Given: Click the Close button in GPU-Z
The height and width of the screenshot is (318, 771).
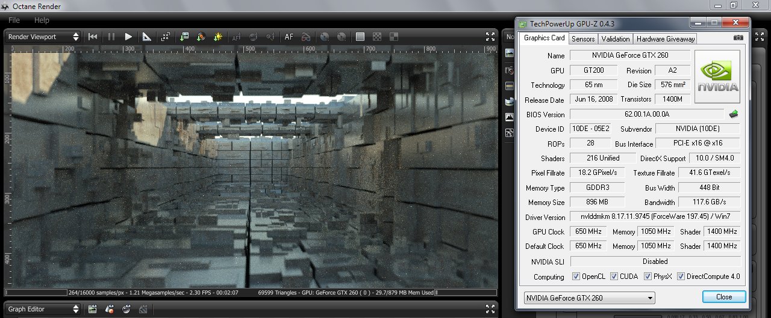Looking at the screenshot, I should (x=724, y=297).
